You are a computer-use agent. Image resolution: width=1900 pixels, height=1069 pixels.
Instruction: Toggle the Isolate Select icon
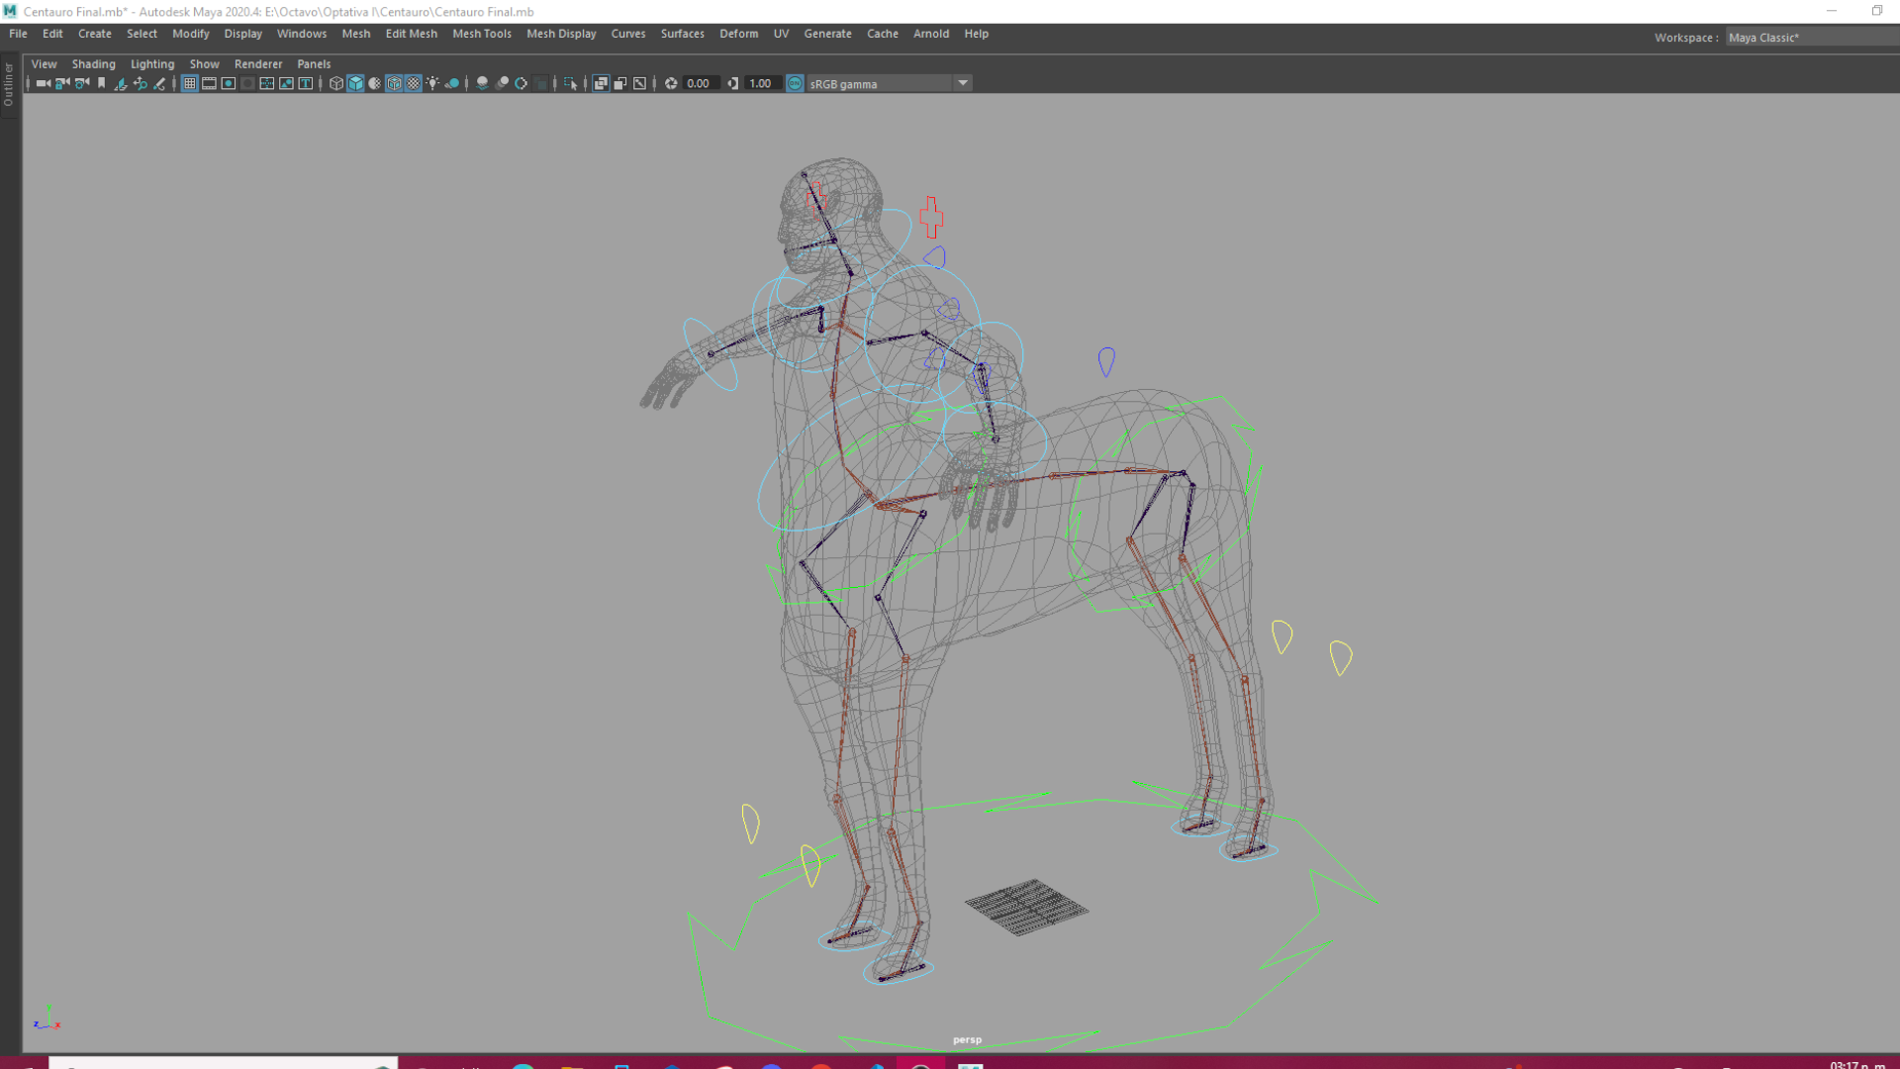click(570, 84)
